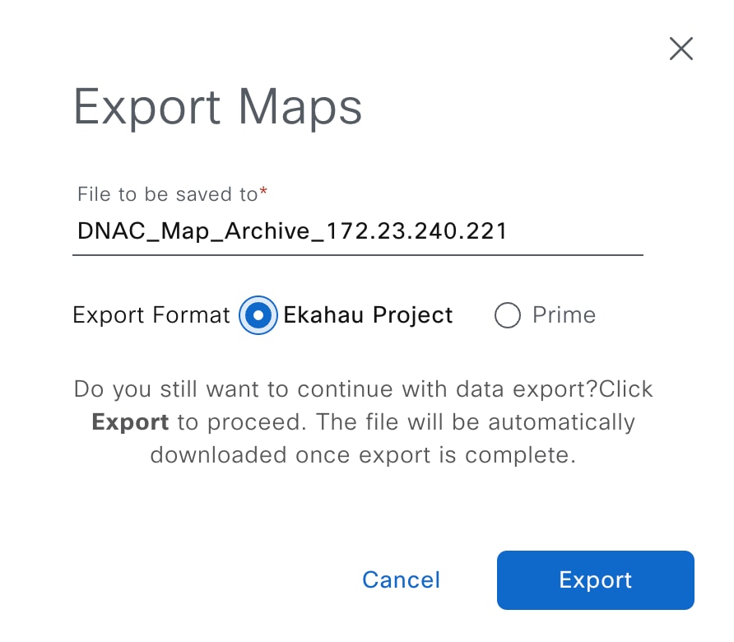This screenshot has width=734, height=642.
Task: Cancel the map export
Action: pos(401,579)
